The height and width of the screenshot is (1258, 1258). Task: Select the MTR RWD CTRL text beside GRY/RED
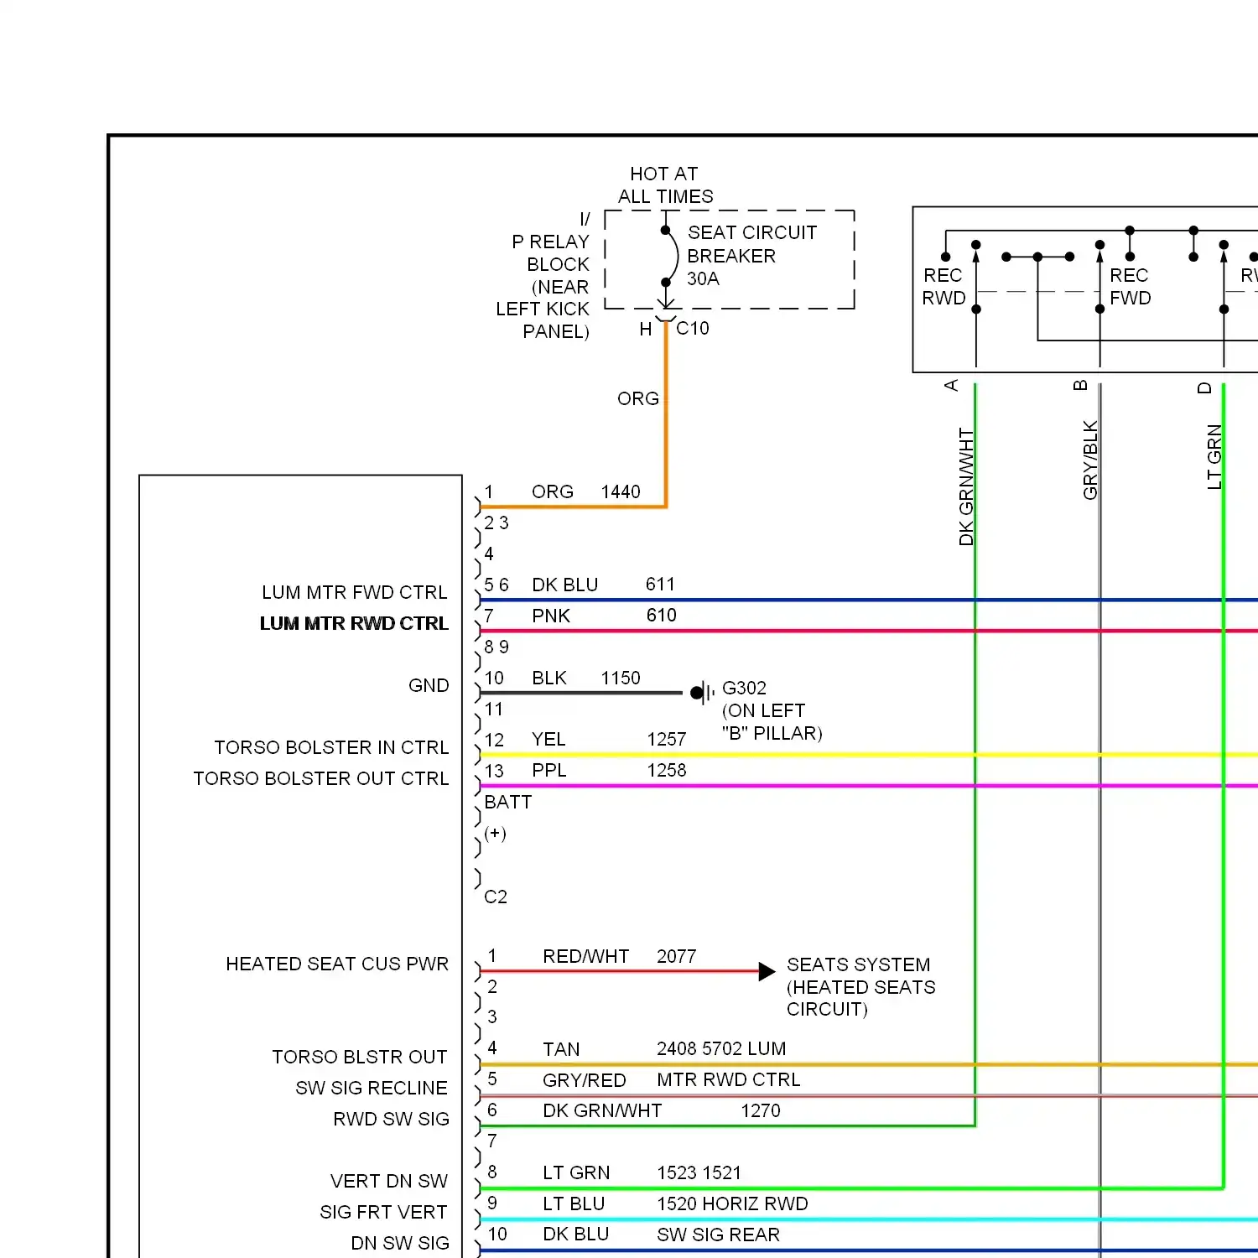coord(729,1080)
